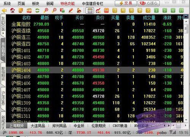Click the vertical scrollbar down arrow
The image size is (190, 137).
point(186,119)
